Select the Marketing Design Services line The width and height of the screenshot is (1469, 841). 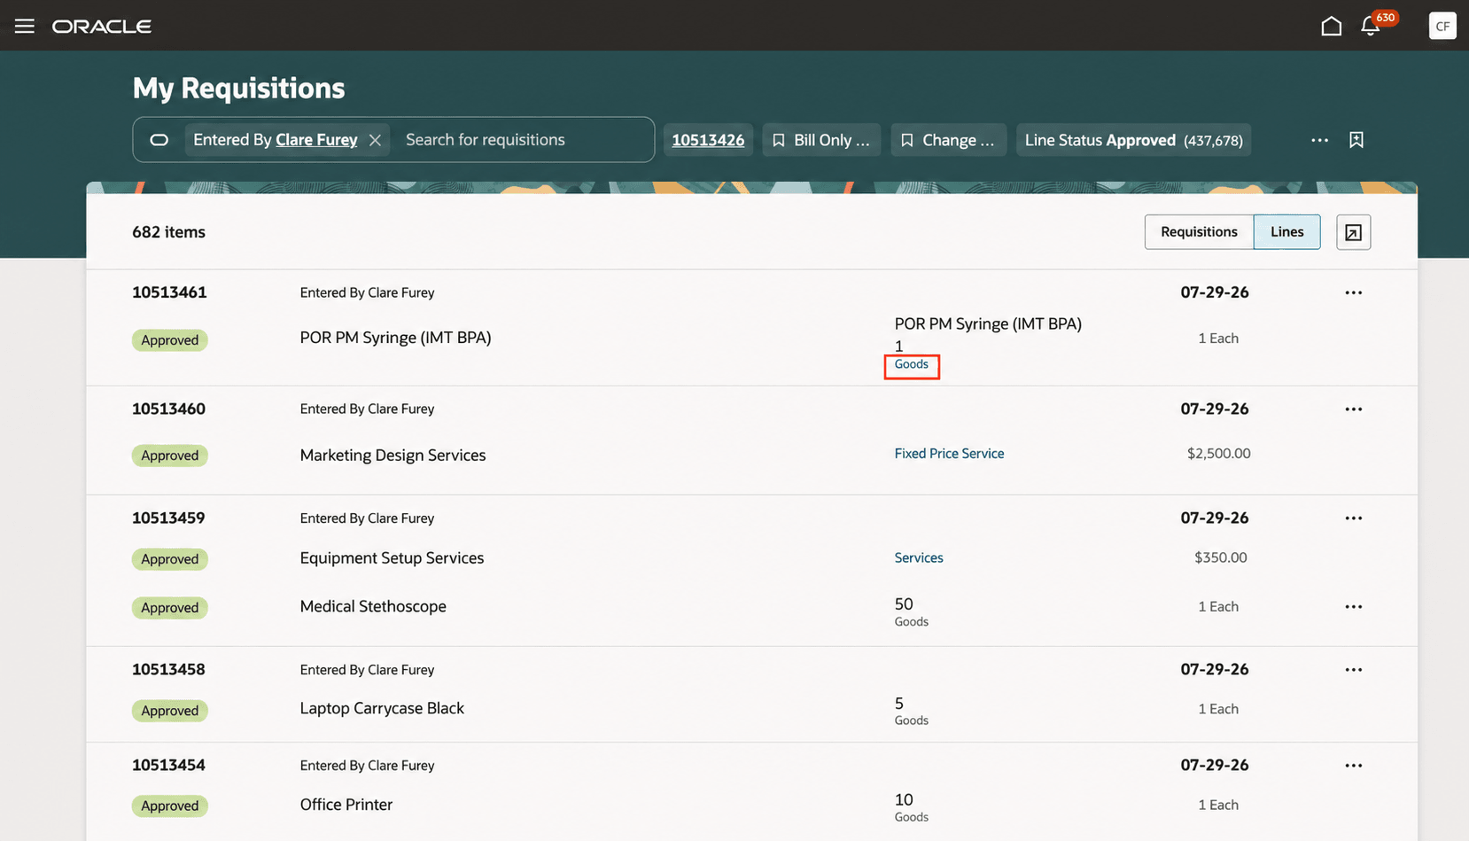coord(393,456)
